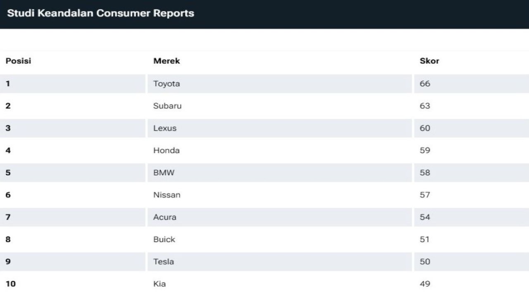
Task: Select the Subaru brand cell
Action: pyautogui.click(x=167, y=106)
